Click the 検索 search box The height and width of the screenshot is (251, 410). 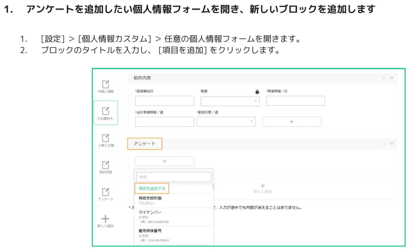174,177
